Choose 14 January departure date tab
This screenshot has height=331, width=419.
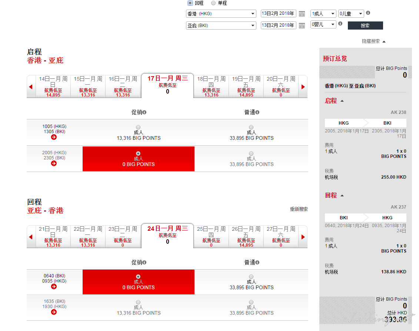click(x=53, y=87)
